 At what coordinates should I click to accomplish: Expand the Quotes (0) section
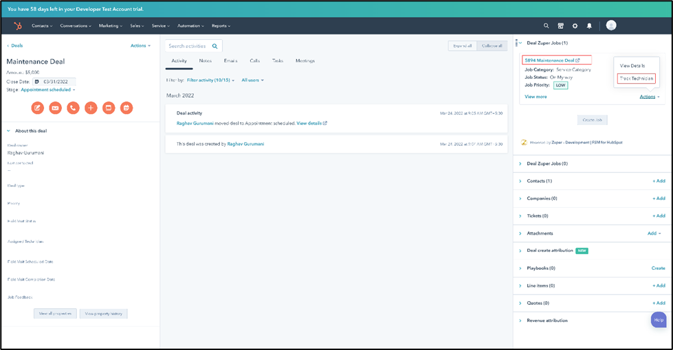(x=520, y=303)
